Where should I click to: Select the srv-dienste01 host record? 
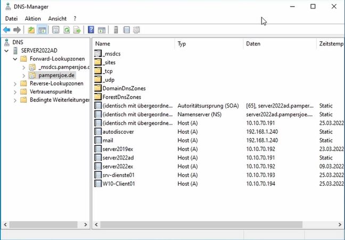219,175
